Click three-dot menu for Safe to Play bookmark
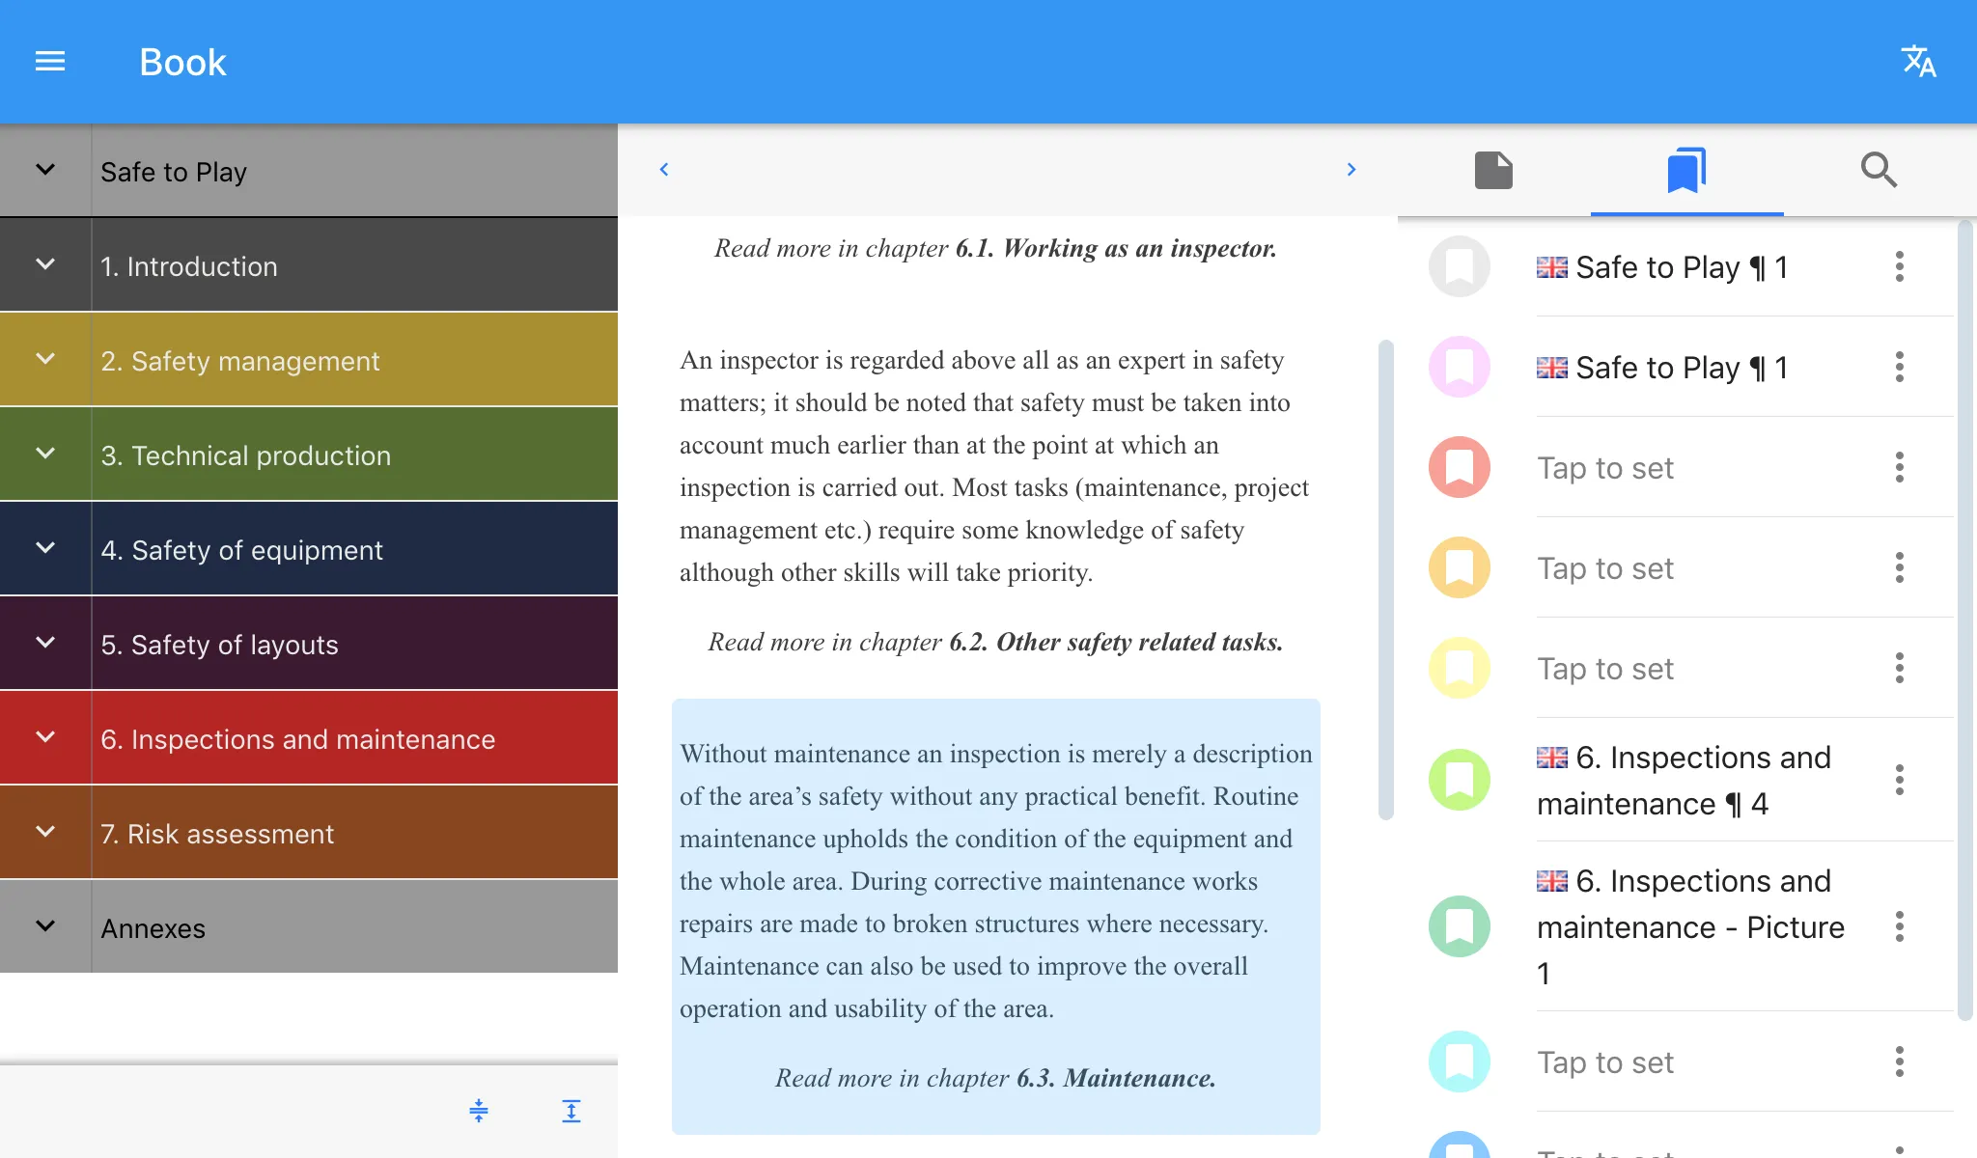 coord(1900,266)
